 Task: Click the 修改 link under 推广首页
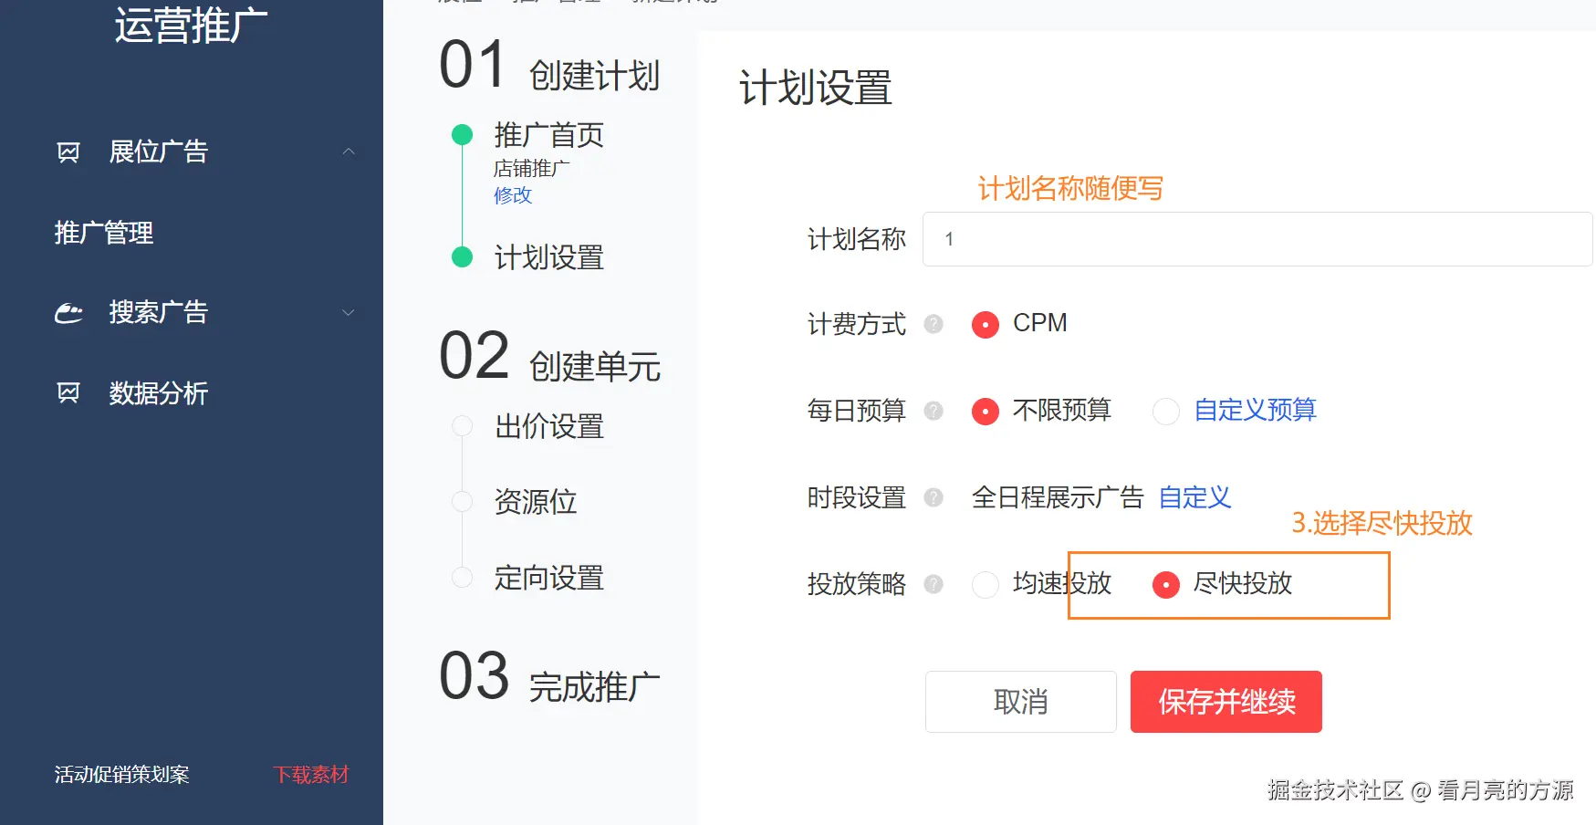click(513, 195)
